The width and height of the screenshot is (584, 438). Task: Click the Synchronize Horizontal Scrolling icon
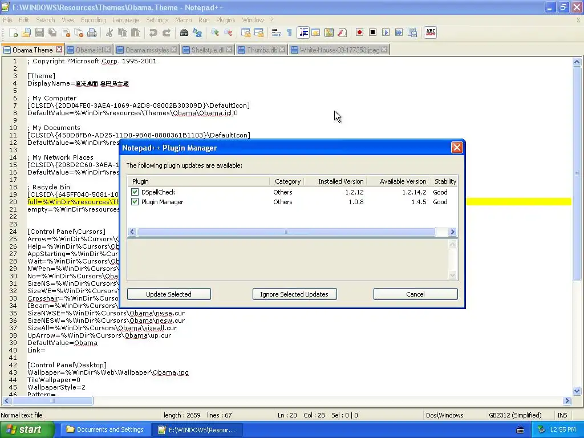259,33
